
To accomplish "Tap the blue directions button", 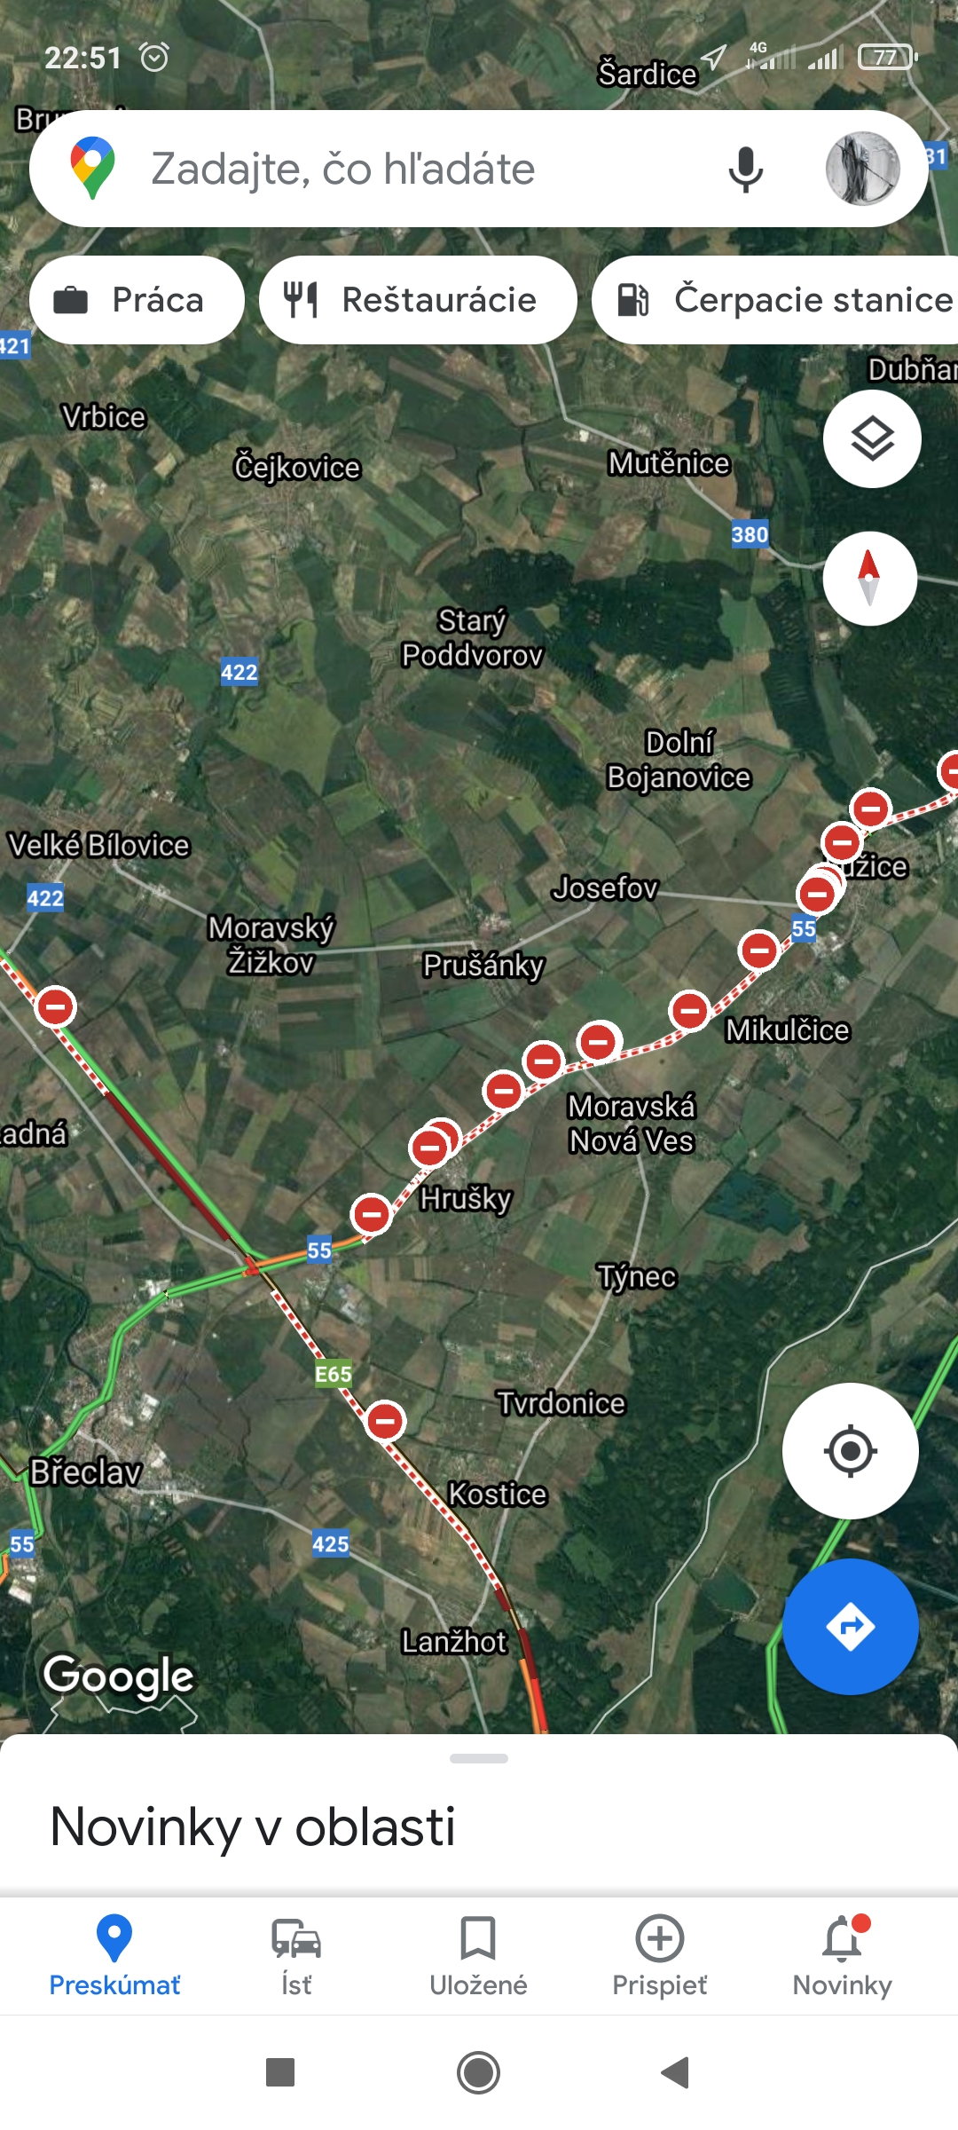I will [850, 1627].
